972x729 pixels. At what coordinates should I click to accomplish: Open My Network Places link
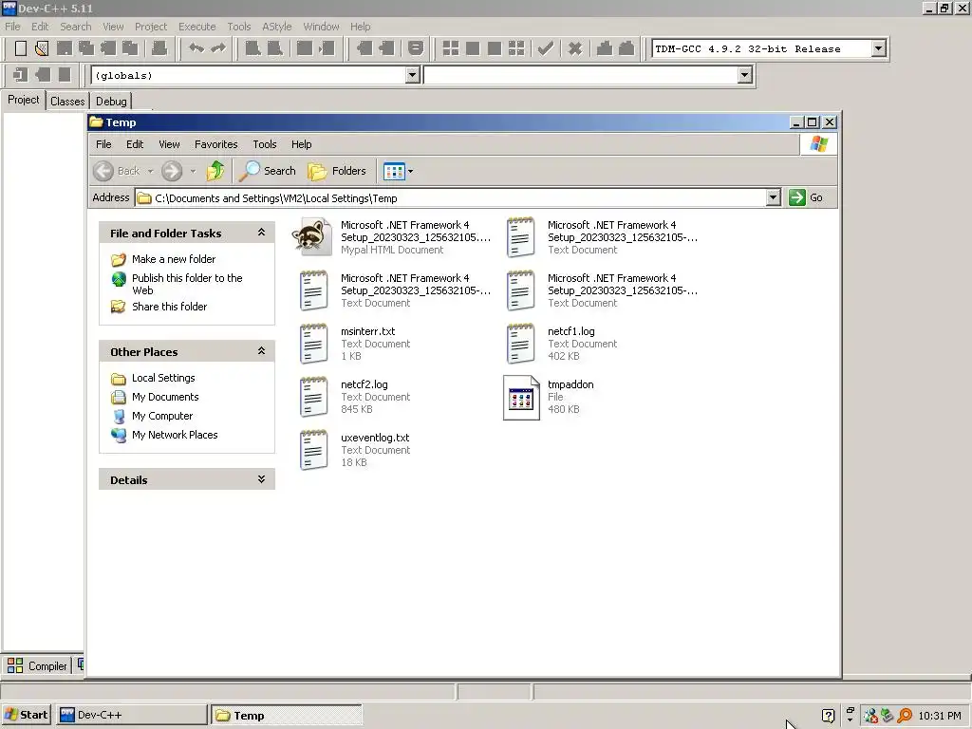(x=175, y=435)
